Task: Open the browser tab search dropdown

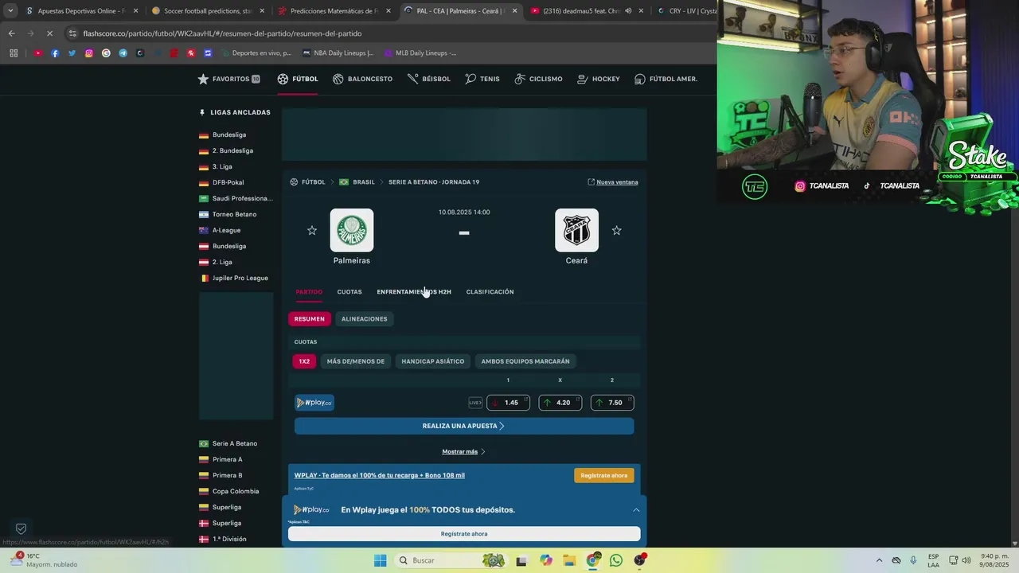Action: [10, 11]
